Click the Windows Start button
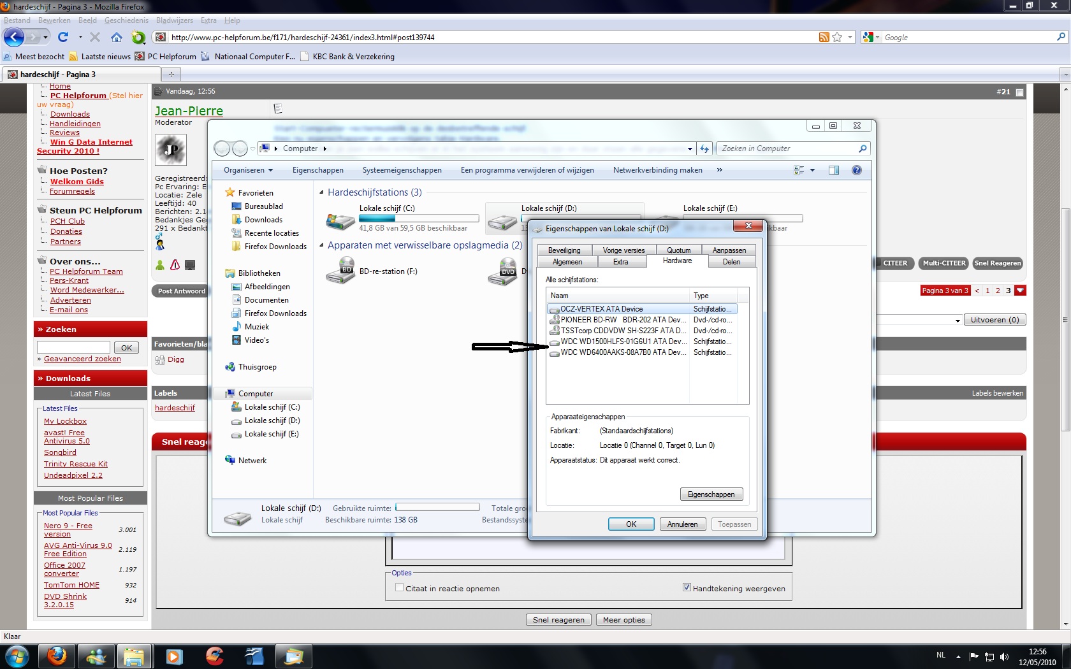Screen dimensions: 1071x669 point(17,656)
